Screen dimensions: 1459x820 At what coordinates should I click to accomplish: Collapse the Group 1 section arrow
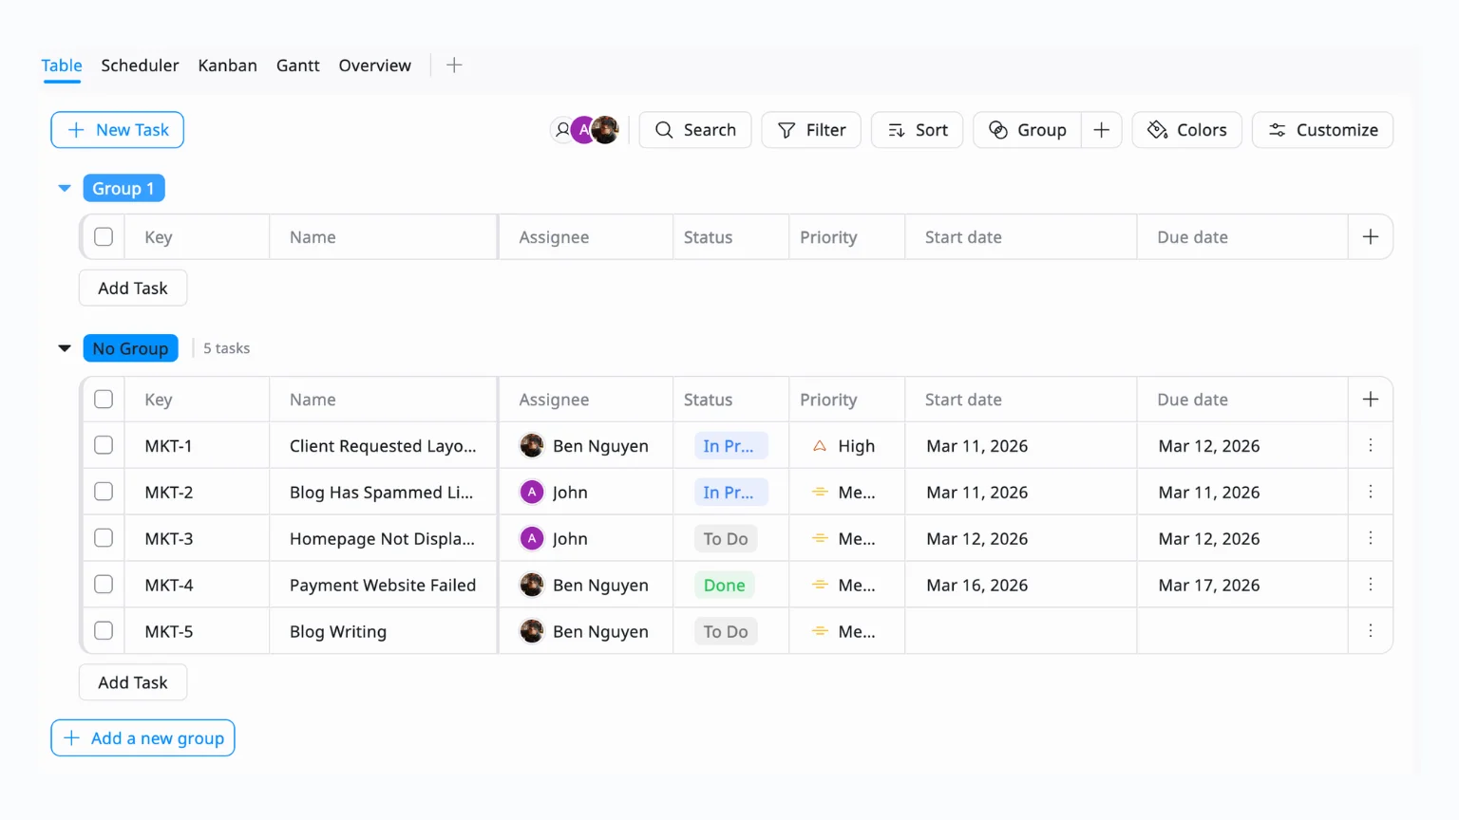tap(65, 188)
